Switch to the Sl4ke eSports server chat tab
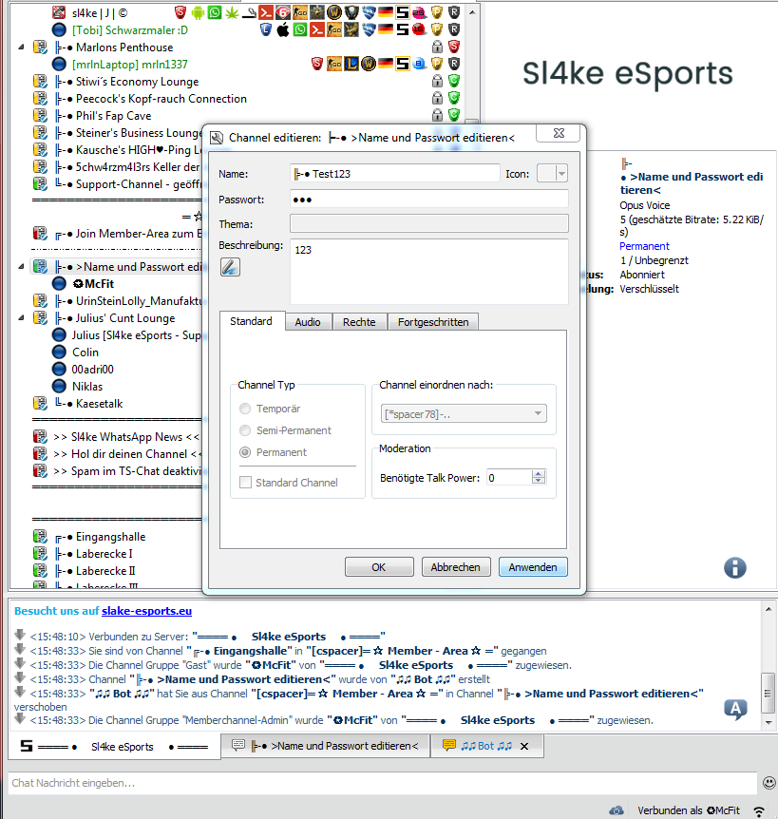The width and height of the screenshot is (778, 819). pyautogui.click(x=114, y=747)
